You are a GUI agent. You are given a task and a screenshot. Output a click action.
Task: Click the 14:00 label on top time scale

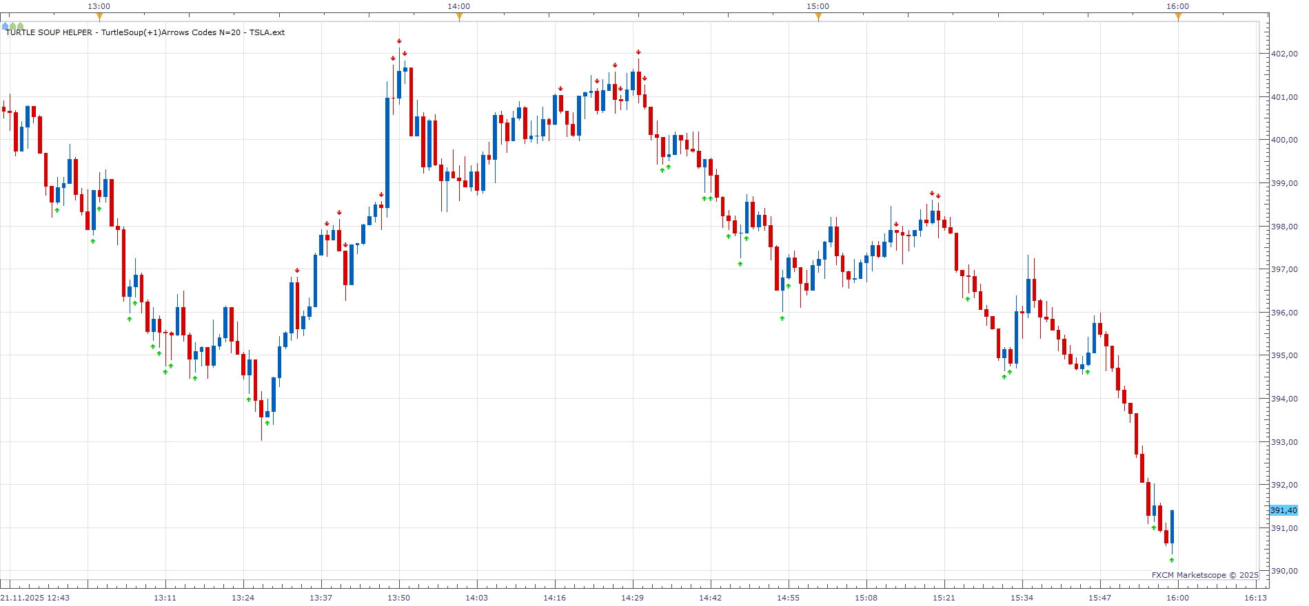459,6
